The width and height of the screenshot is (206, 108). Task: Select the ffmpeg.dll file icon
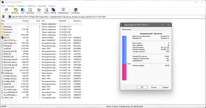2,46
